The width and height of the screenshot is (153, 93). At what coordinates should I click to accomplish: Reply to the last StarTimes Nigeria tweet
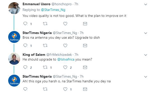(25, 89)
